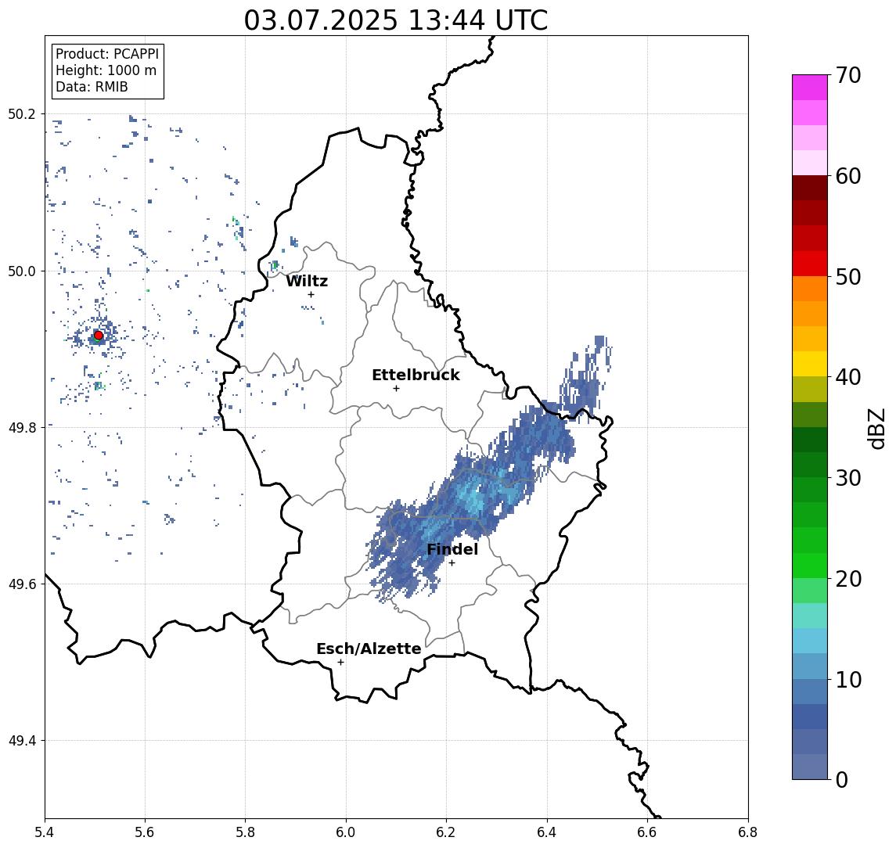Image resolution: width=896 pixels, height=848 pixels.
Task: Click the colorbar tick label '40'
Action: click(848, 377)
